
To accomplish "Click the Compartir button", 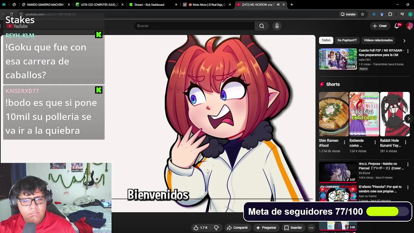I will click(237, 227).
